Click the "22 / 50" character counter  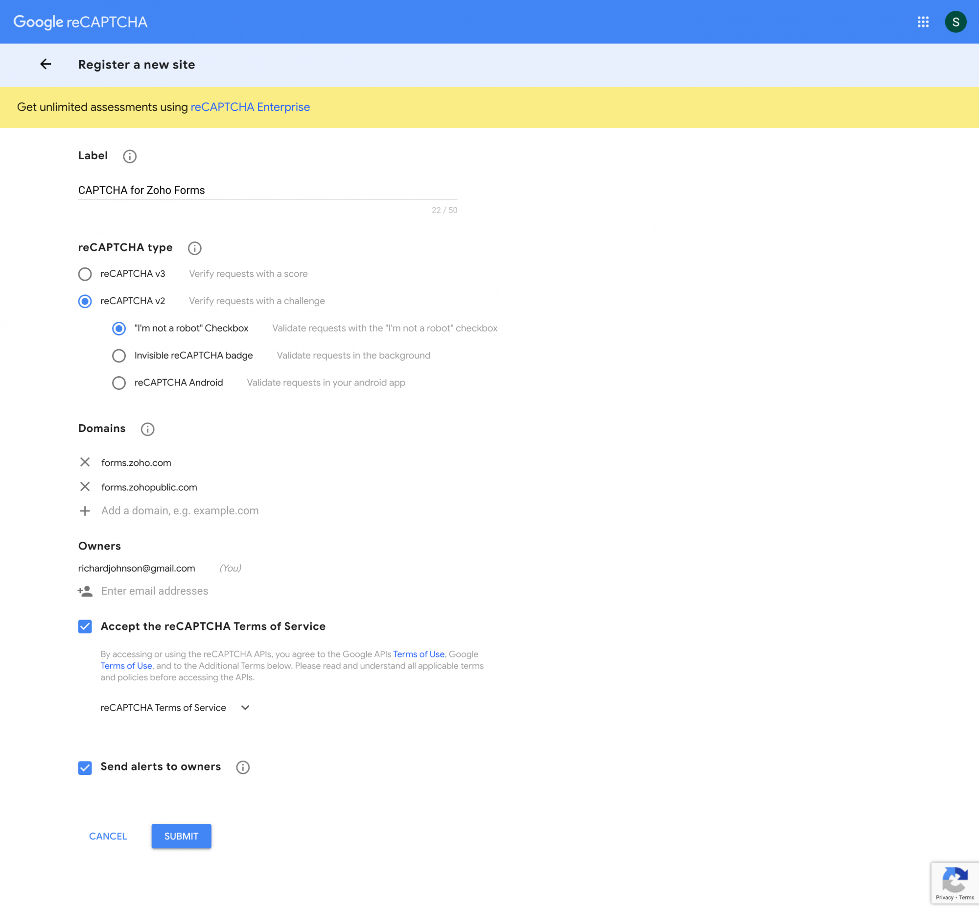tap(444, 211)
